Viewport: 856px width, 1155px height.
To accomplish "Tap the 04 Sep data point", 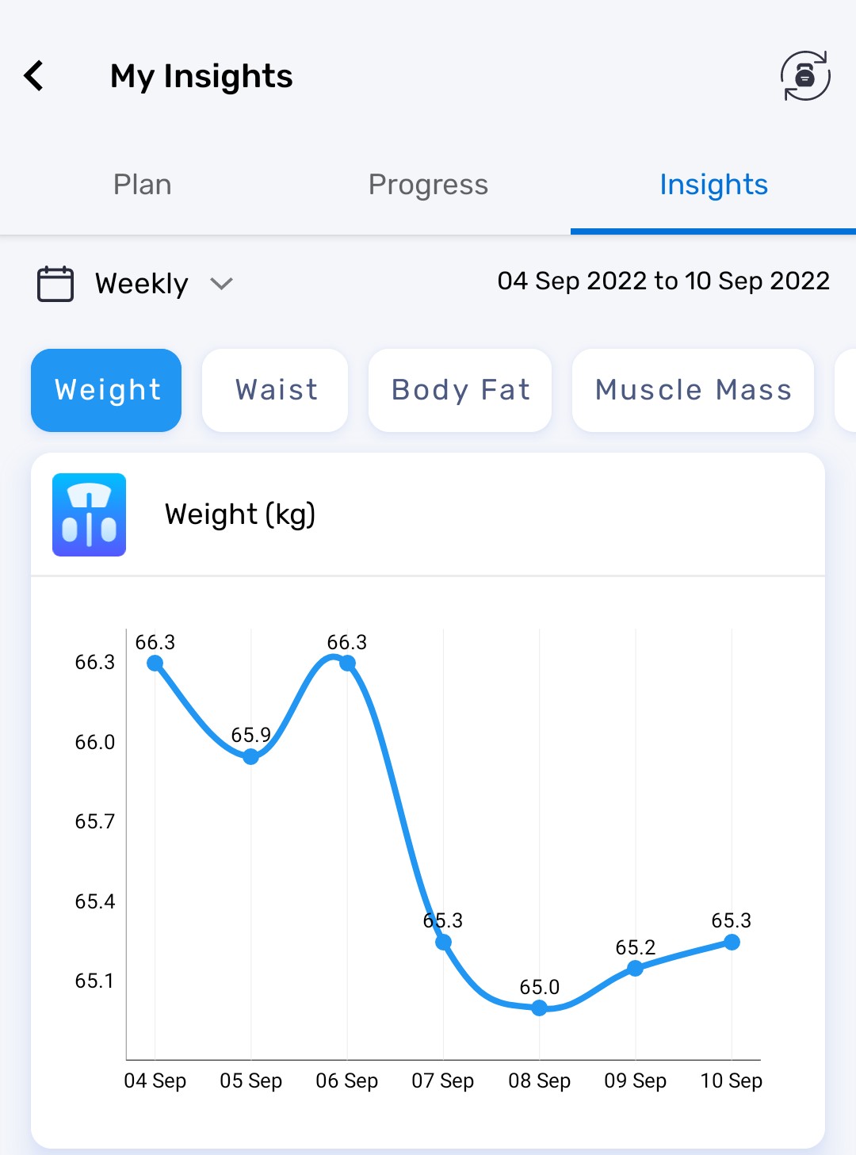I will 155,663.
